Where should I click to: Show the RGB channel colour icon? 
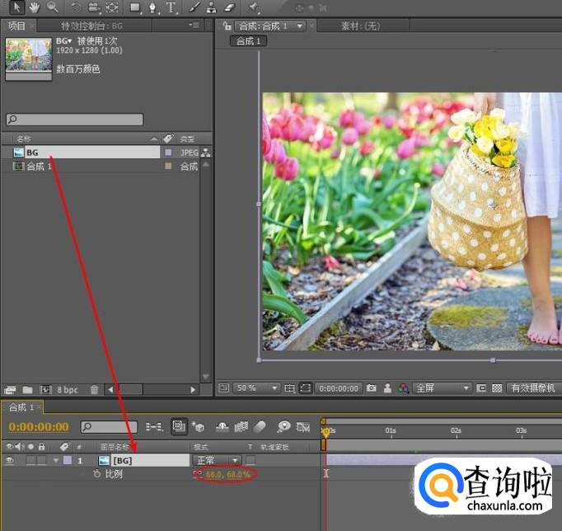[403, 388]
